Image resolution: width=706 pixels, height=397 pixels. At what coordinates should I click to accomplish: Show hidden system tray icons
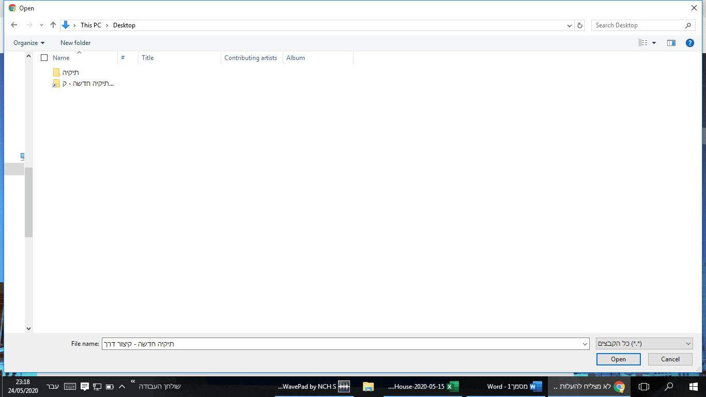click(x=122, y=386)
